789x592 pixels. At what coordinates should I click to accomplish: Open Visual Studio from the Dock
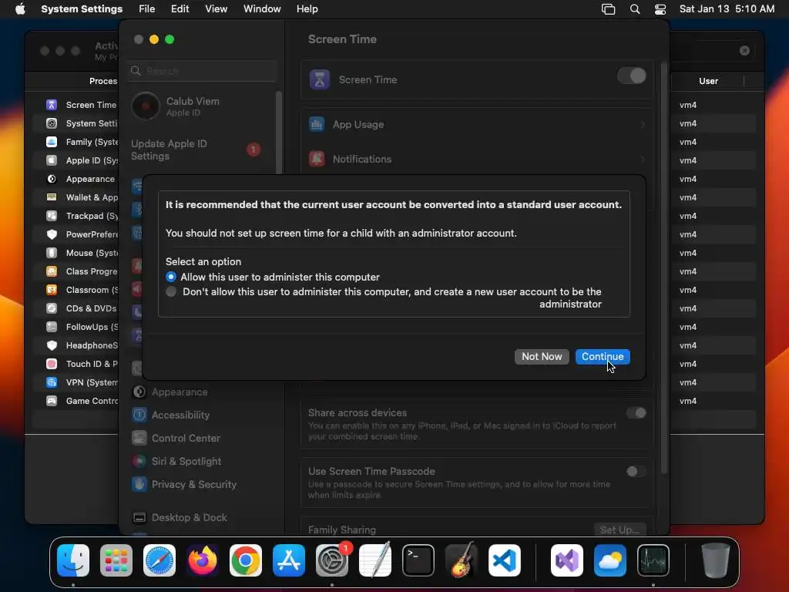pyautogui.click(x=567, y=560)
